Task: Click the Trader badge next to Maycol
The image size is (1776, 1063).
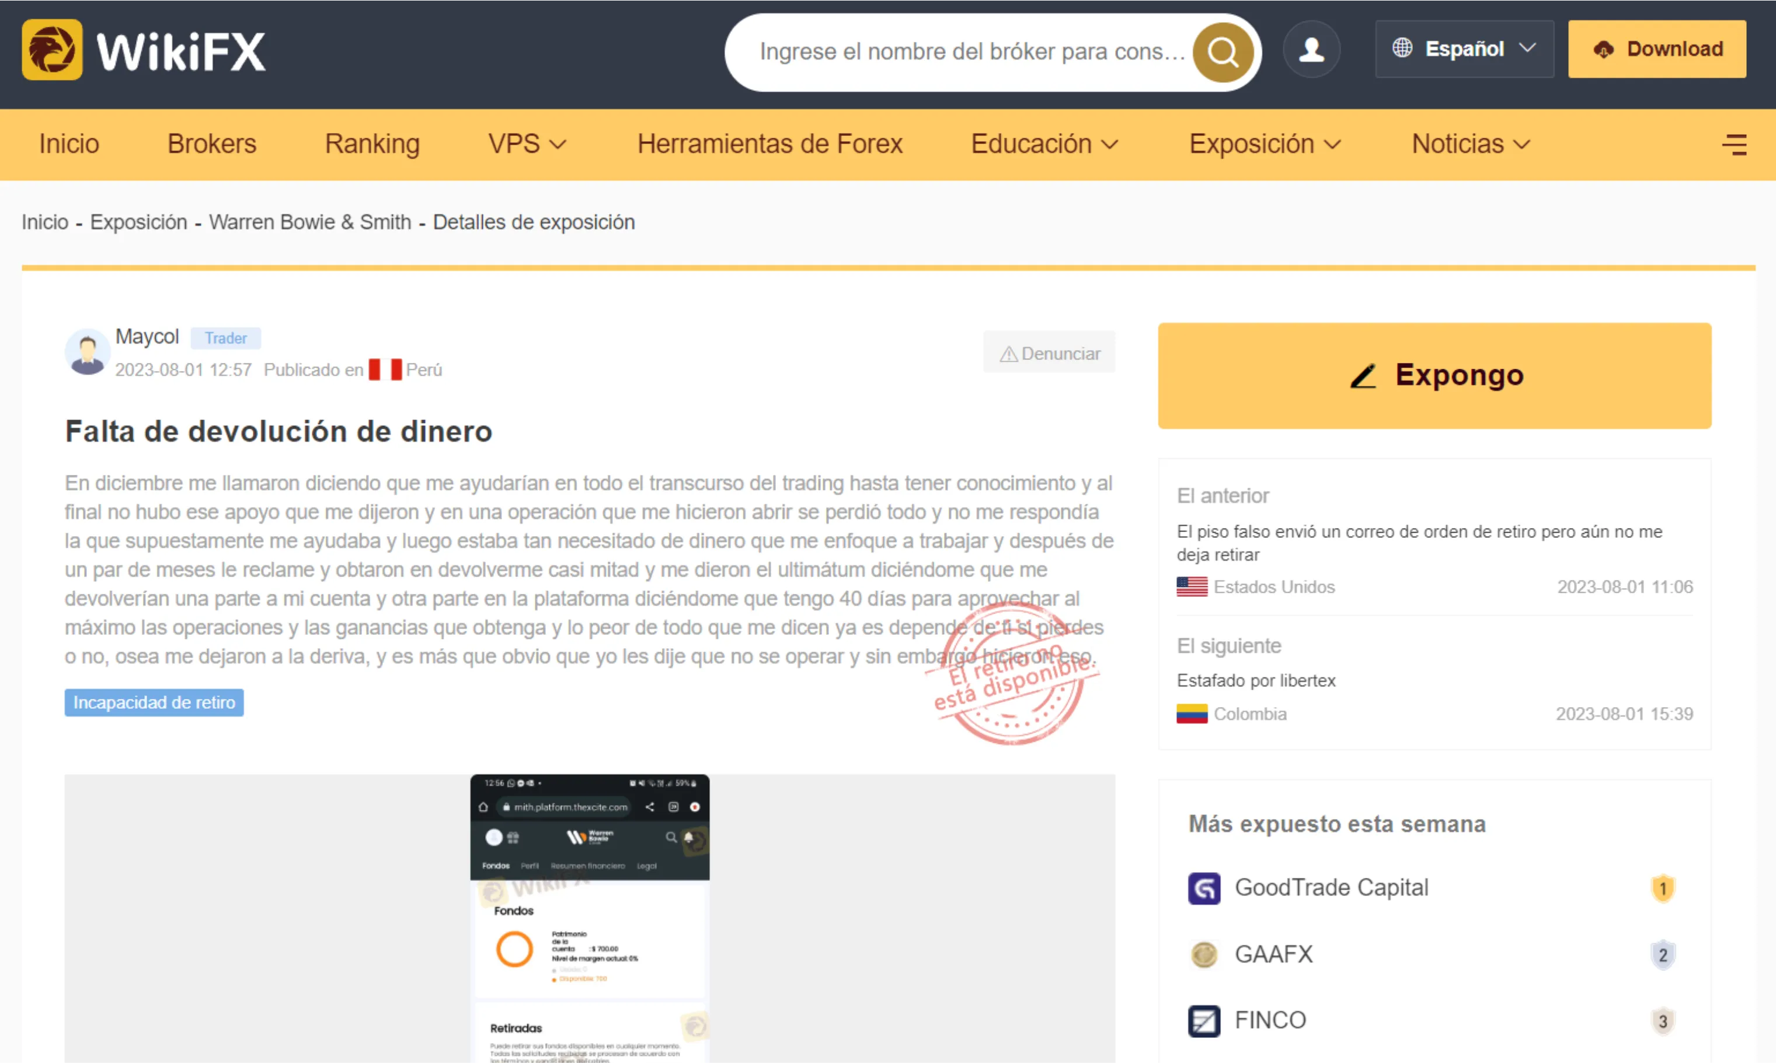Action: pyautogui.click(x=226, y=337)
